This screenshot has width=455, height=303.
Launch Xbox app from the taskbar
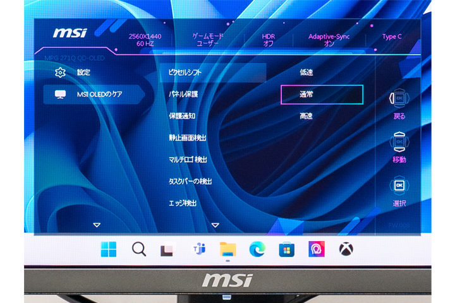(x=346, y=249)
